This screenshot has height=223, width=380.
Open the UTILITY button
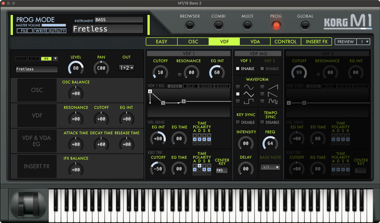58,31
